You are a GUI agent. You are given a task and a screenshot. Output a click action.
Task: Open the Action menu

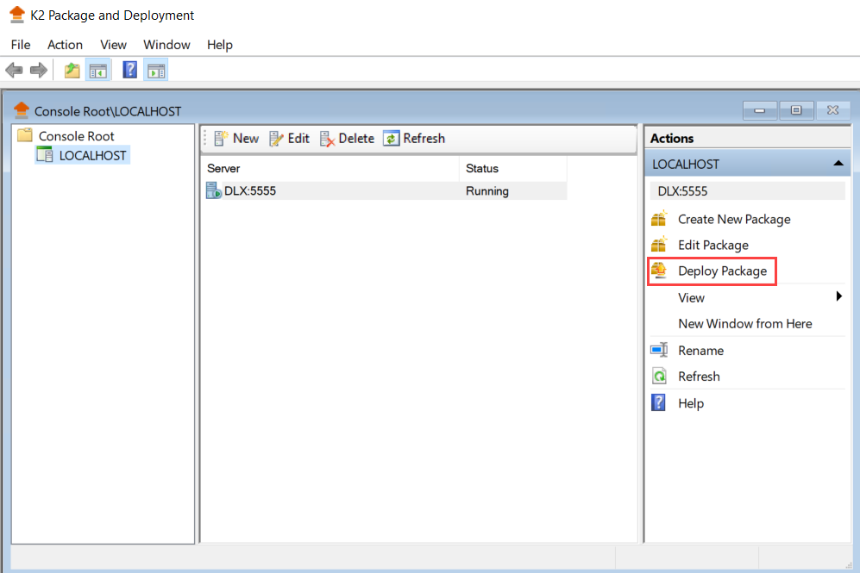[65, 45]
